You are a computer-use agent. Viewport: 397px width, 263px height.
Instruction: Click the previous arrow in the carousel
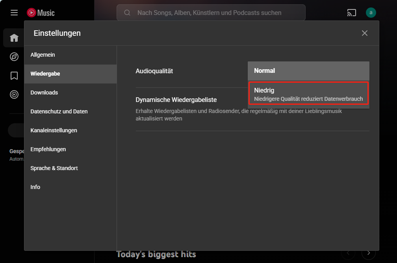coord(348,253)
